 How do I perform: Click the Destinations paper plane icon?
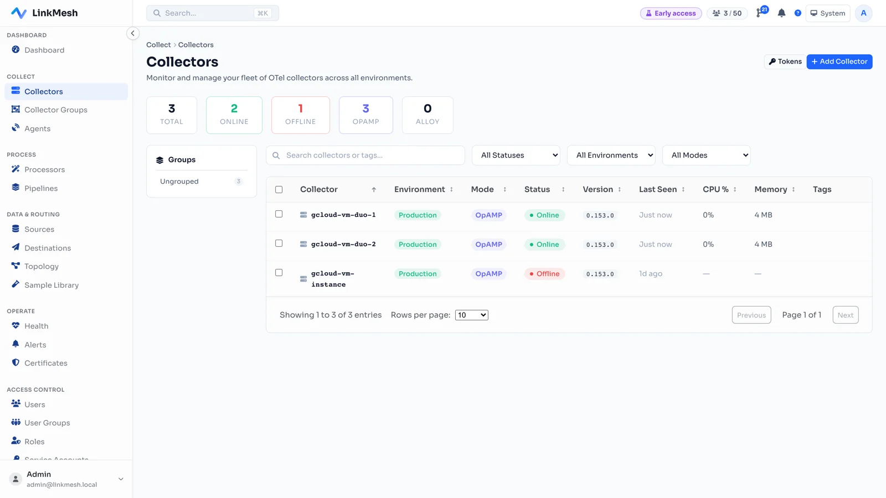coord(16,247)
